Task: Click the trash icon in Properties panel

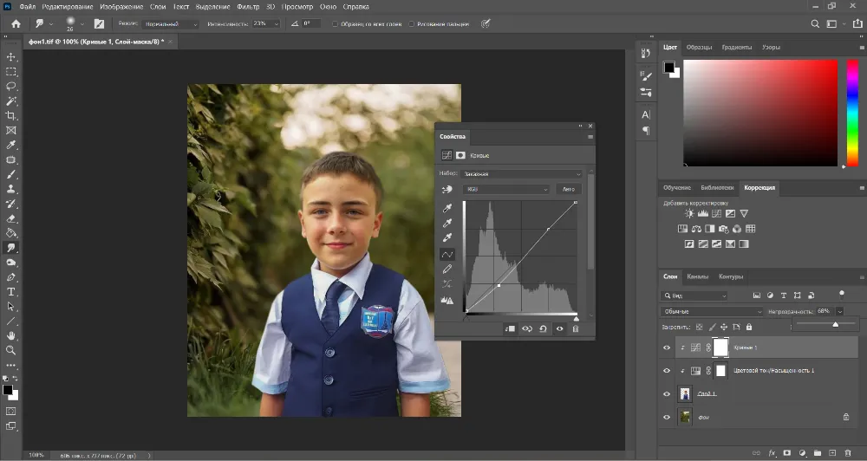Action: (x=575, y=329)
